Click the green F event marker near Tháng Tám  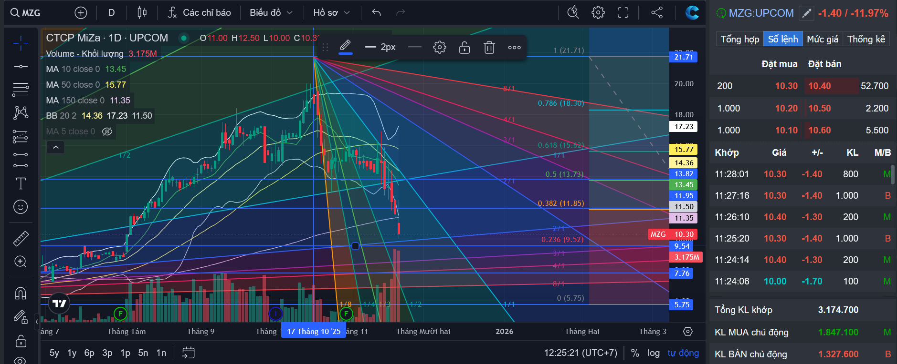coord(120,313)
